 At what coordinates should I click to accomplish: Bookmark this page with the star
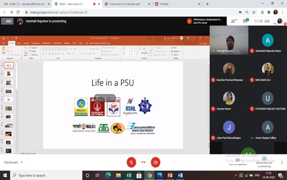pyautogui.click(x=254, y=12)
